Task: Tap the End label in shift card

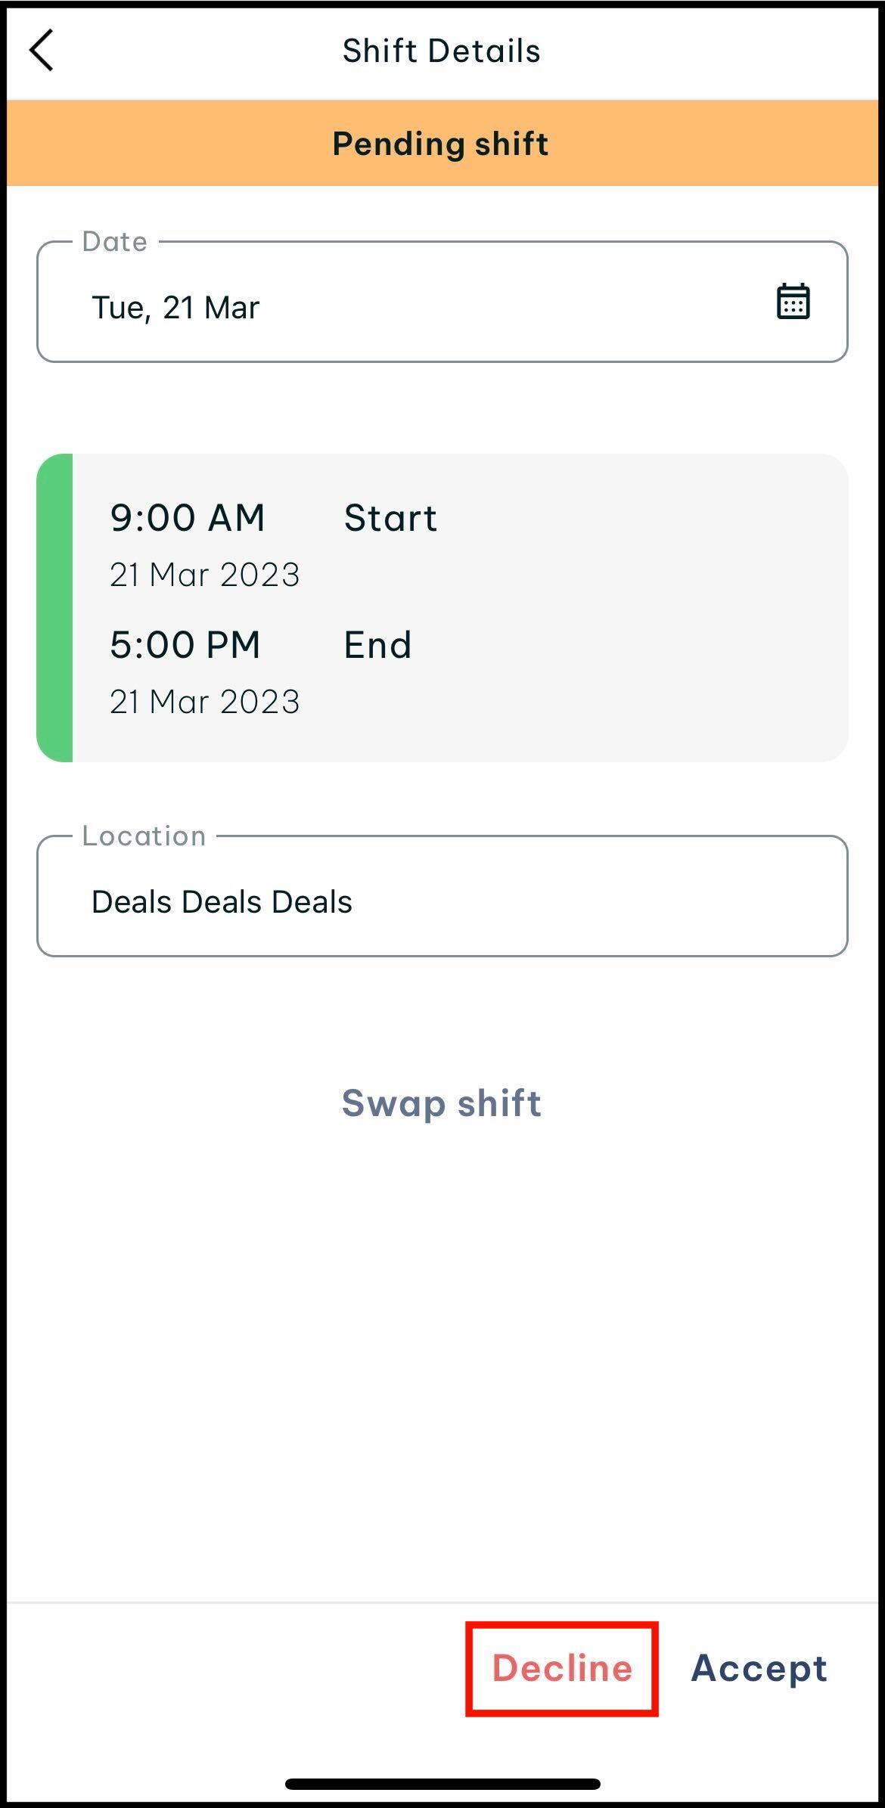Action: click(x=377, y=645)
